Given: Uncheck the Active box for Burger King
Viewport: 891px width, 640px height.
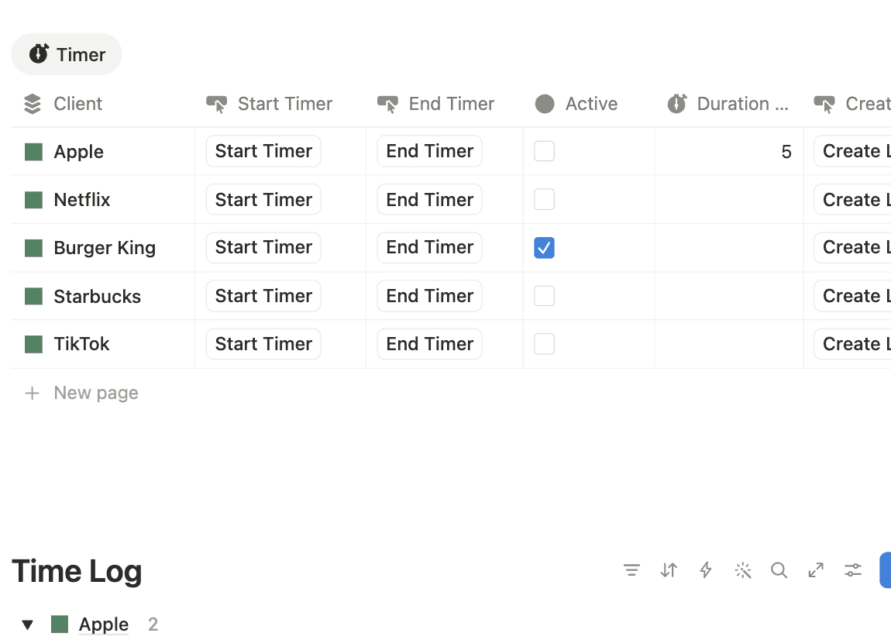Looking at the screenshot, I should point(545,248).
